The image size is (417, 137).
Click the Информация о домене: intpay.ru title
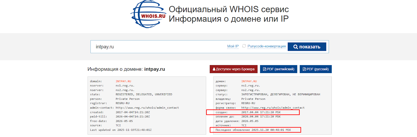pos(126,69)
